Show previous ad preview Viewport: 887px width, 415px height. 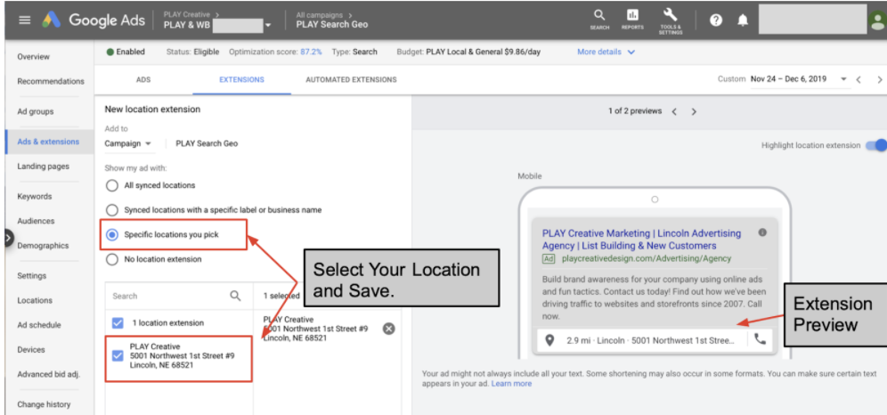674,111
